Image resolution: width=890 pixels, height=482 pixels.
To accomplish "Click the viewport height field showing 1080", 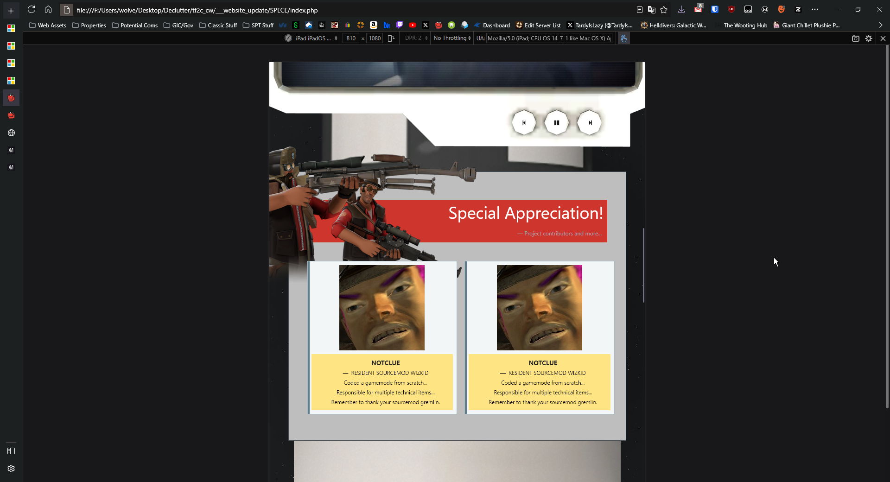I will pos(375,38).
